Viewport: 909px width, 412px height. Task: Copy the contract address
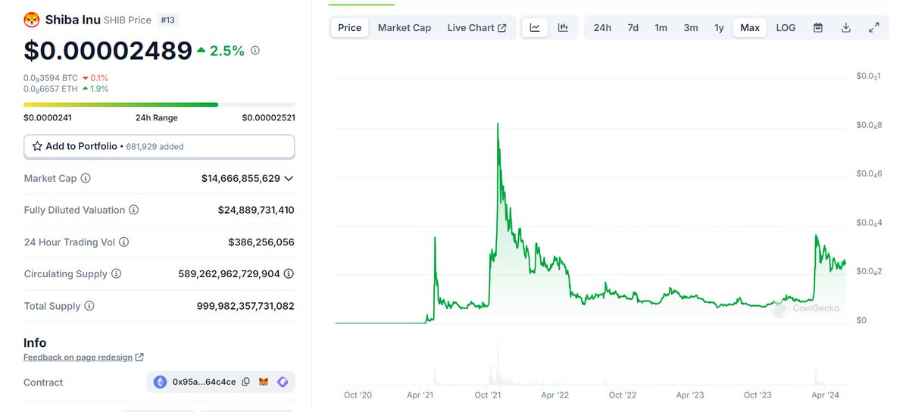click(x=245, y=382)
